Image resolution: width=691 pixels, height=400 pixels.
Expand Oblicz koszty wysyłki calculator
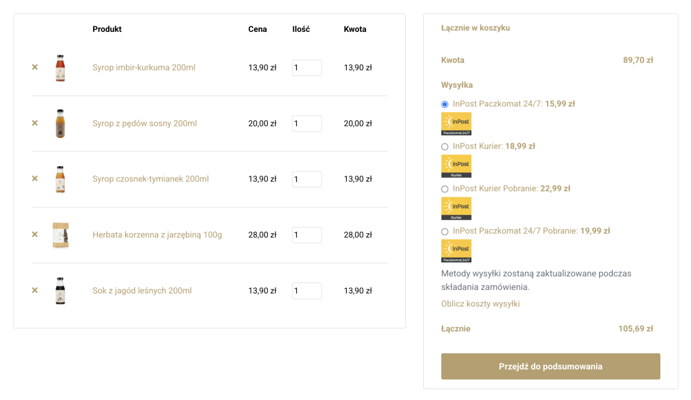(480, 304)
